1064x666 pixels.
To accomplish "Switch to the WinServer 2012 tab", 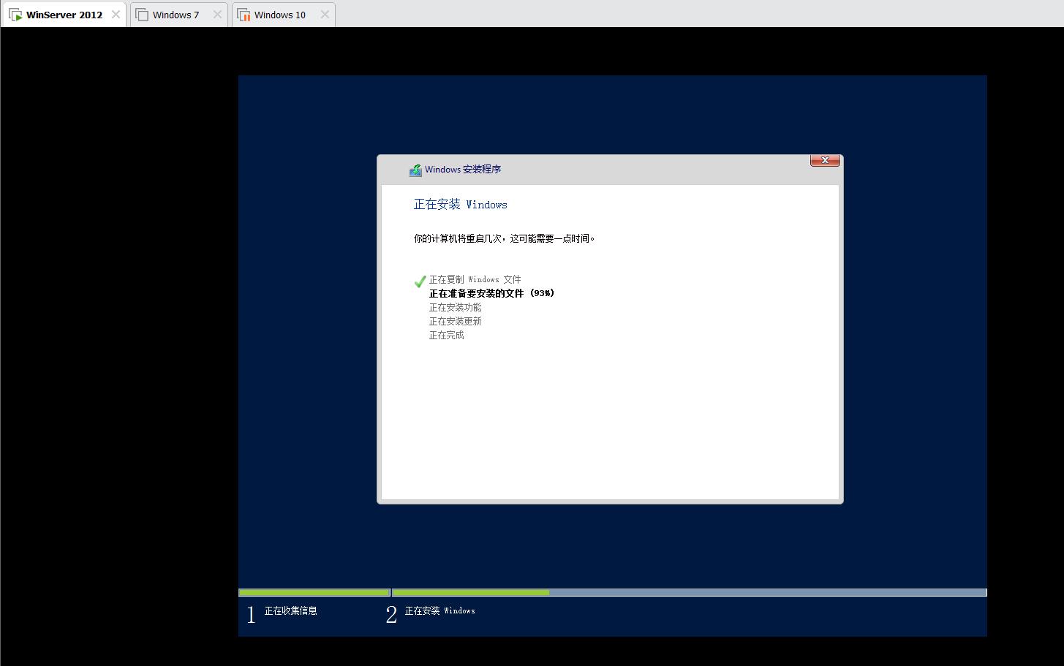I will click(x=64, y=15).
